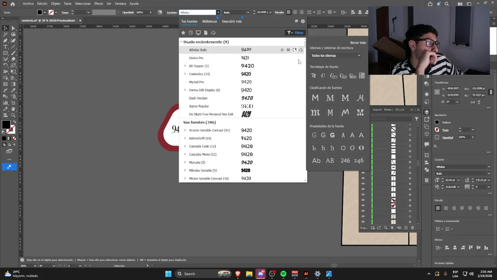Show favorite fonts star filter
Screen dimensions: 497x280
[x=183, y=33]
